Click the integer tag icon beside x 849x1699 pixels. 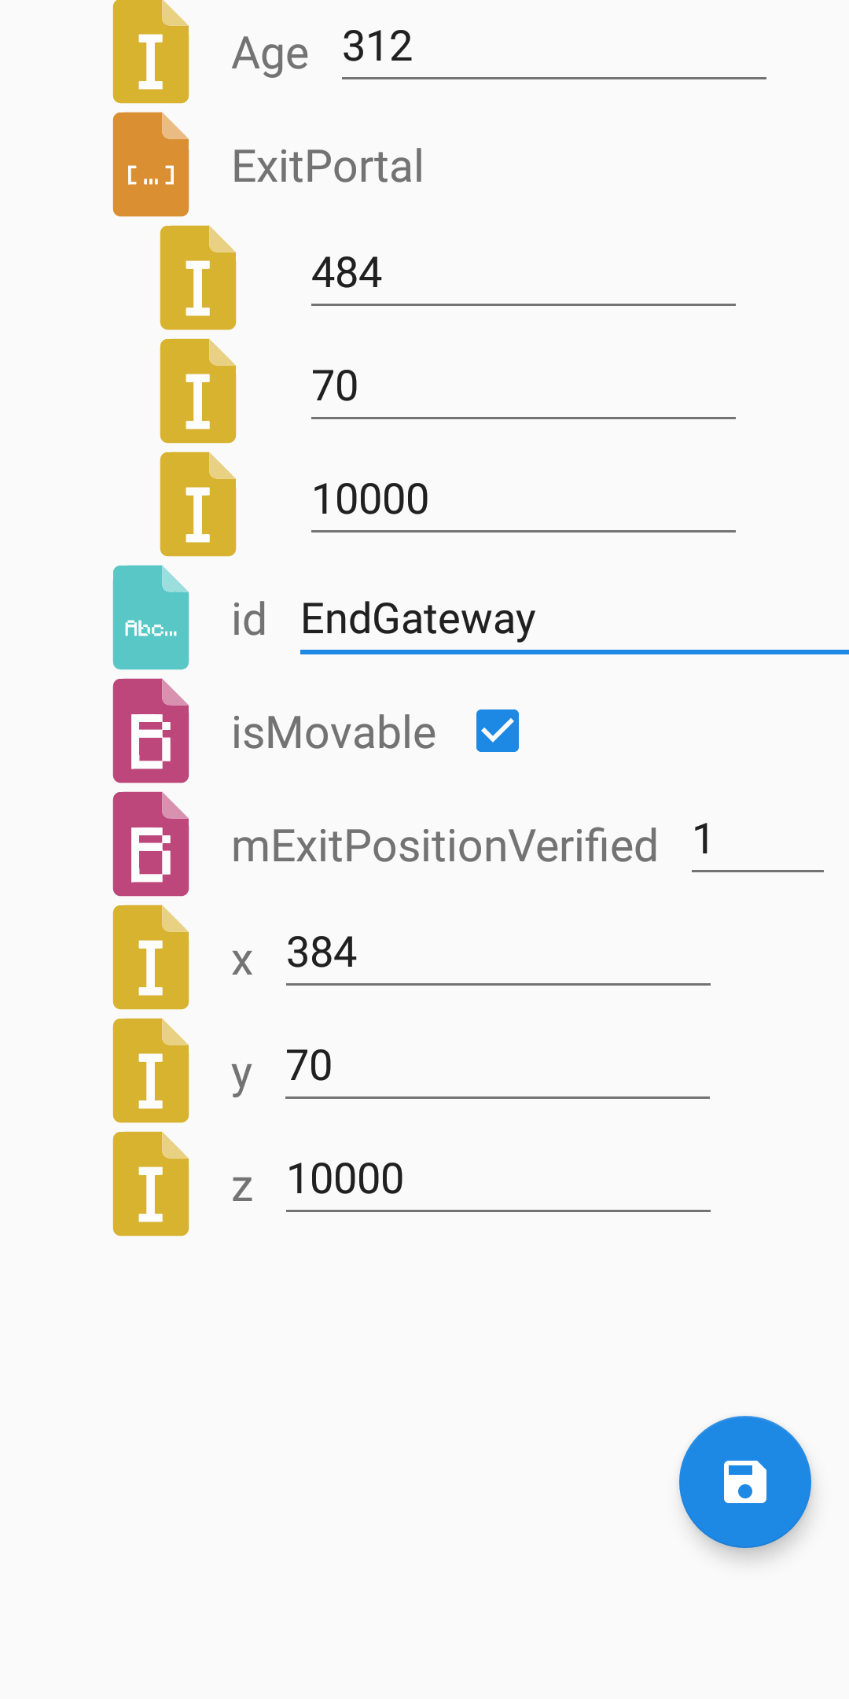pyautogui.click(x=151, y=958)
